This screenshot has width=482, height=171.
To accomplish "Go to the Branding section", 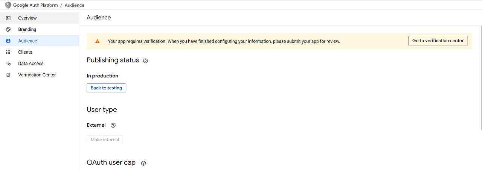I will (40, 29).
